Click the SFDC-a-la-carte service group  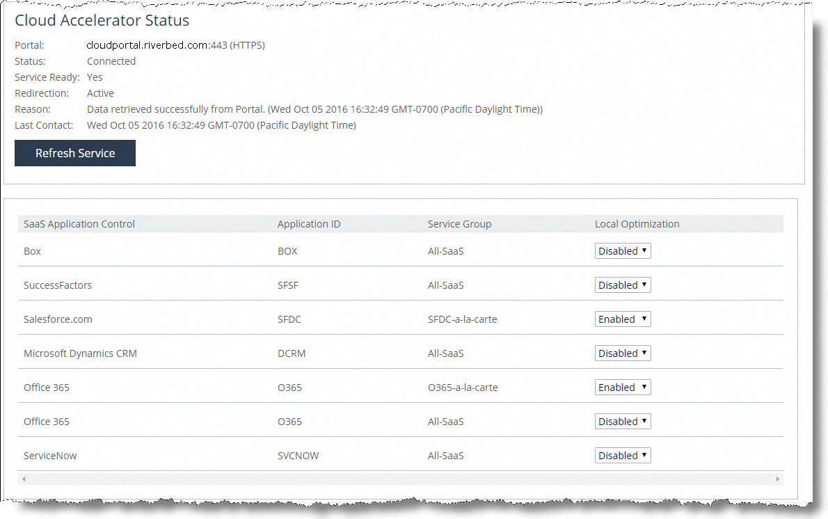(x=463, y=319)
